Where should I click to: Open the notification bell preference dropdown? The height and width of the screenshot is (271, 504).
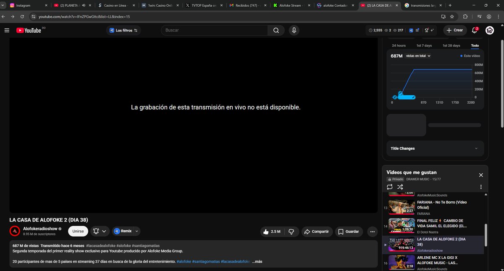pos(100,231)
